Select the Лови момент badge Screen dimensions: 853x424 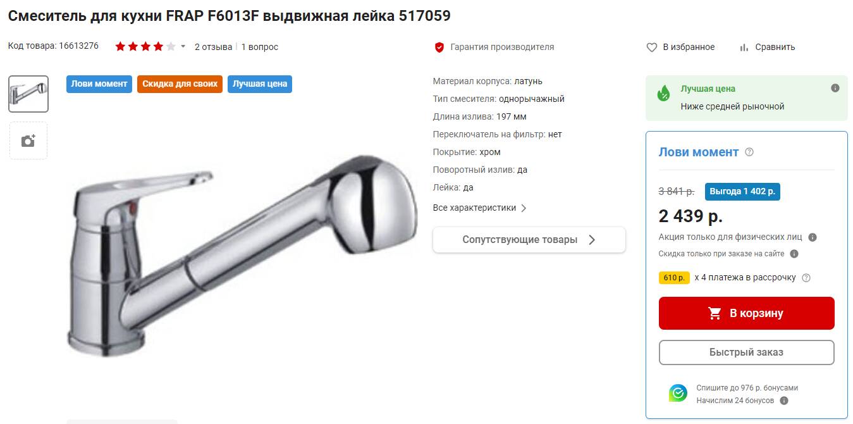point(99,84)
